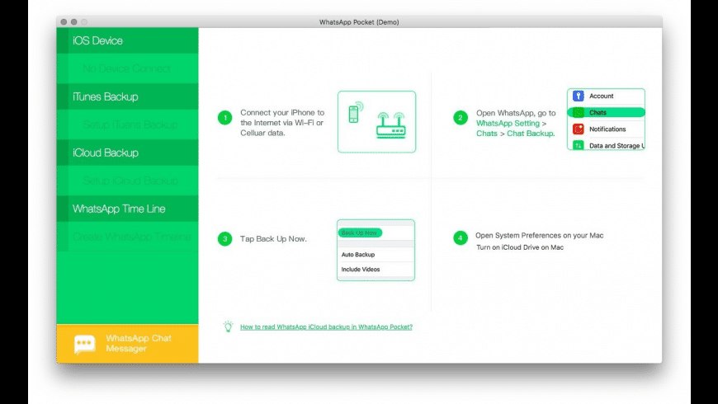This screenshot has height=404, width=718.
Task: Click the Auto Backup row
Action: tap(376, 255)
